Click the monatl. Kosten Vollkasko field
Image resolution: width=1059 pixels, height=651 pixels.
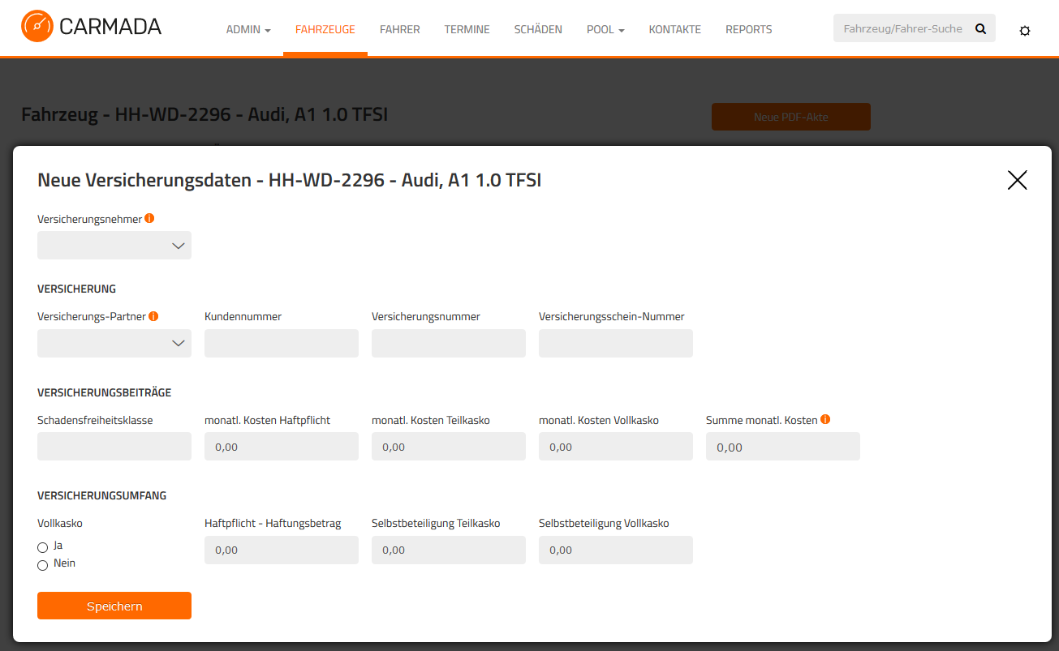[x=616, y=446]
